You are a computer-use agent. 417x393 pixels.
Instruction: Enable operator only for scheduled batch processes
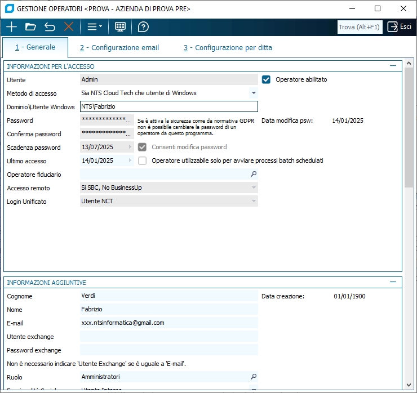point(143,160)
